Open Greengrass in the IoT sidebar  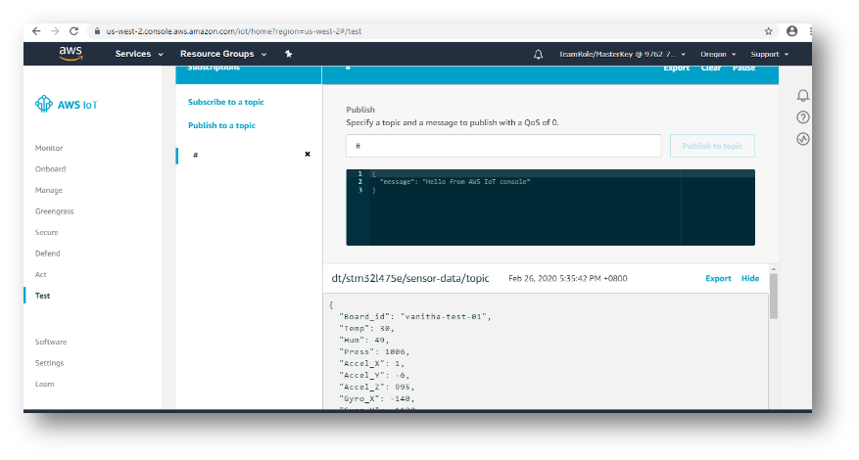tap(54, 211)
